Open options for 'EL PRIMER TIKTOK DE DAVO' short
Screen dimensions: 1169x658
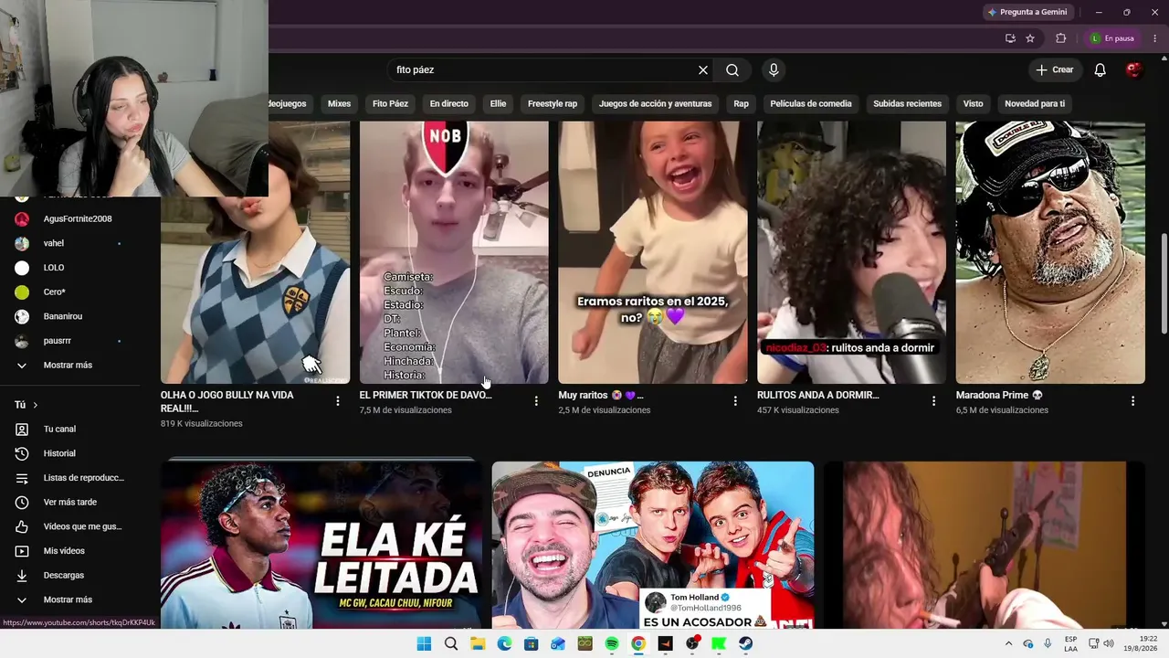(536, 401)
